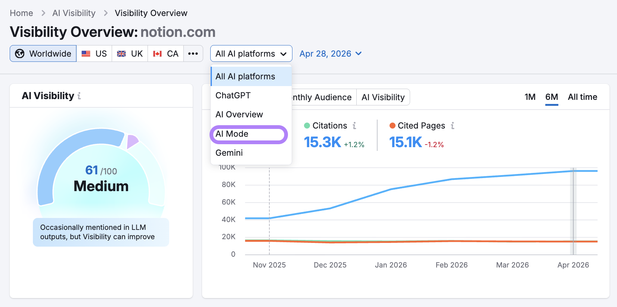Screen dimensions: 617x307
Task: Click the UK flag icon
Action: pyautogui.click(x=121, y=54)
